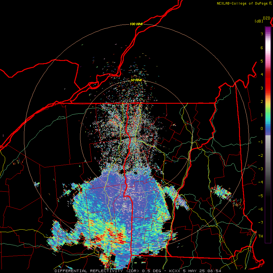This screenshot has width=273, height=273.
Task: Select the 2 tick on the color scale
Action: pyautogui.click(x=262, y=102)
